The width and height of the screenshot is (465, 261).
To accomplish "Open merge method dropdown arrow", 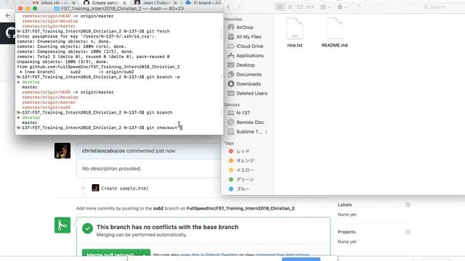I will pyautogui.click(x=144, y=254).
